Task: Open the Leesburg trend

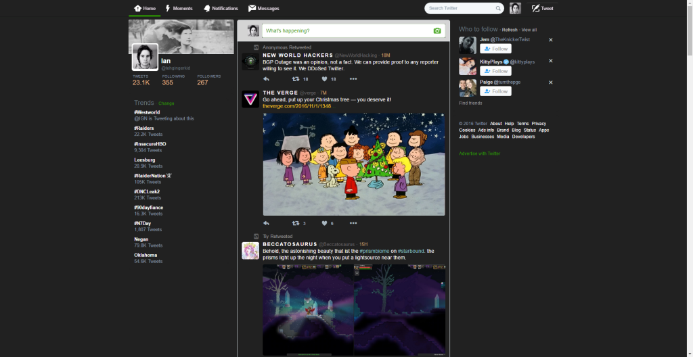Action: tap(145, 160)
